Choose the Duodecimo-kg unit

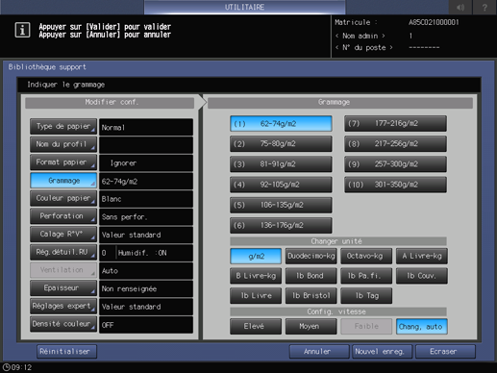click(311, 256)
